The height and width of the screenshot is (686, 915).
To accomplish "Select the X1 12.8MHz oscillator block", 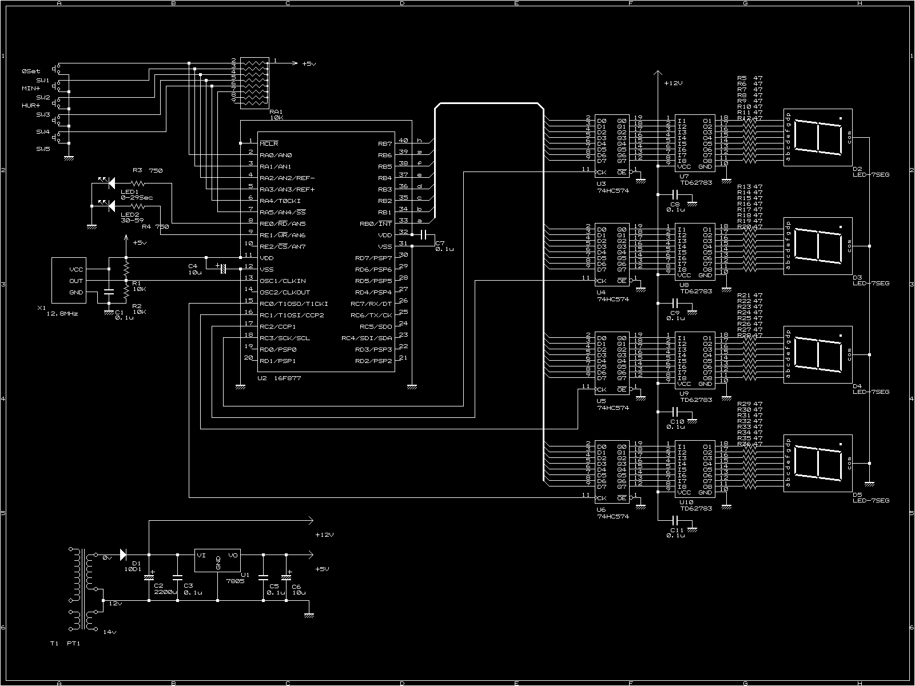I will 69,280.
